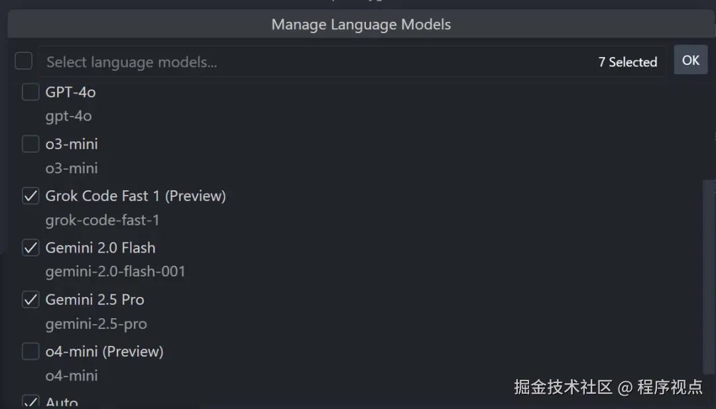Screen dimensions: 716x409
Task: Click the Select language models search field
Action: [265, 62]
